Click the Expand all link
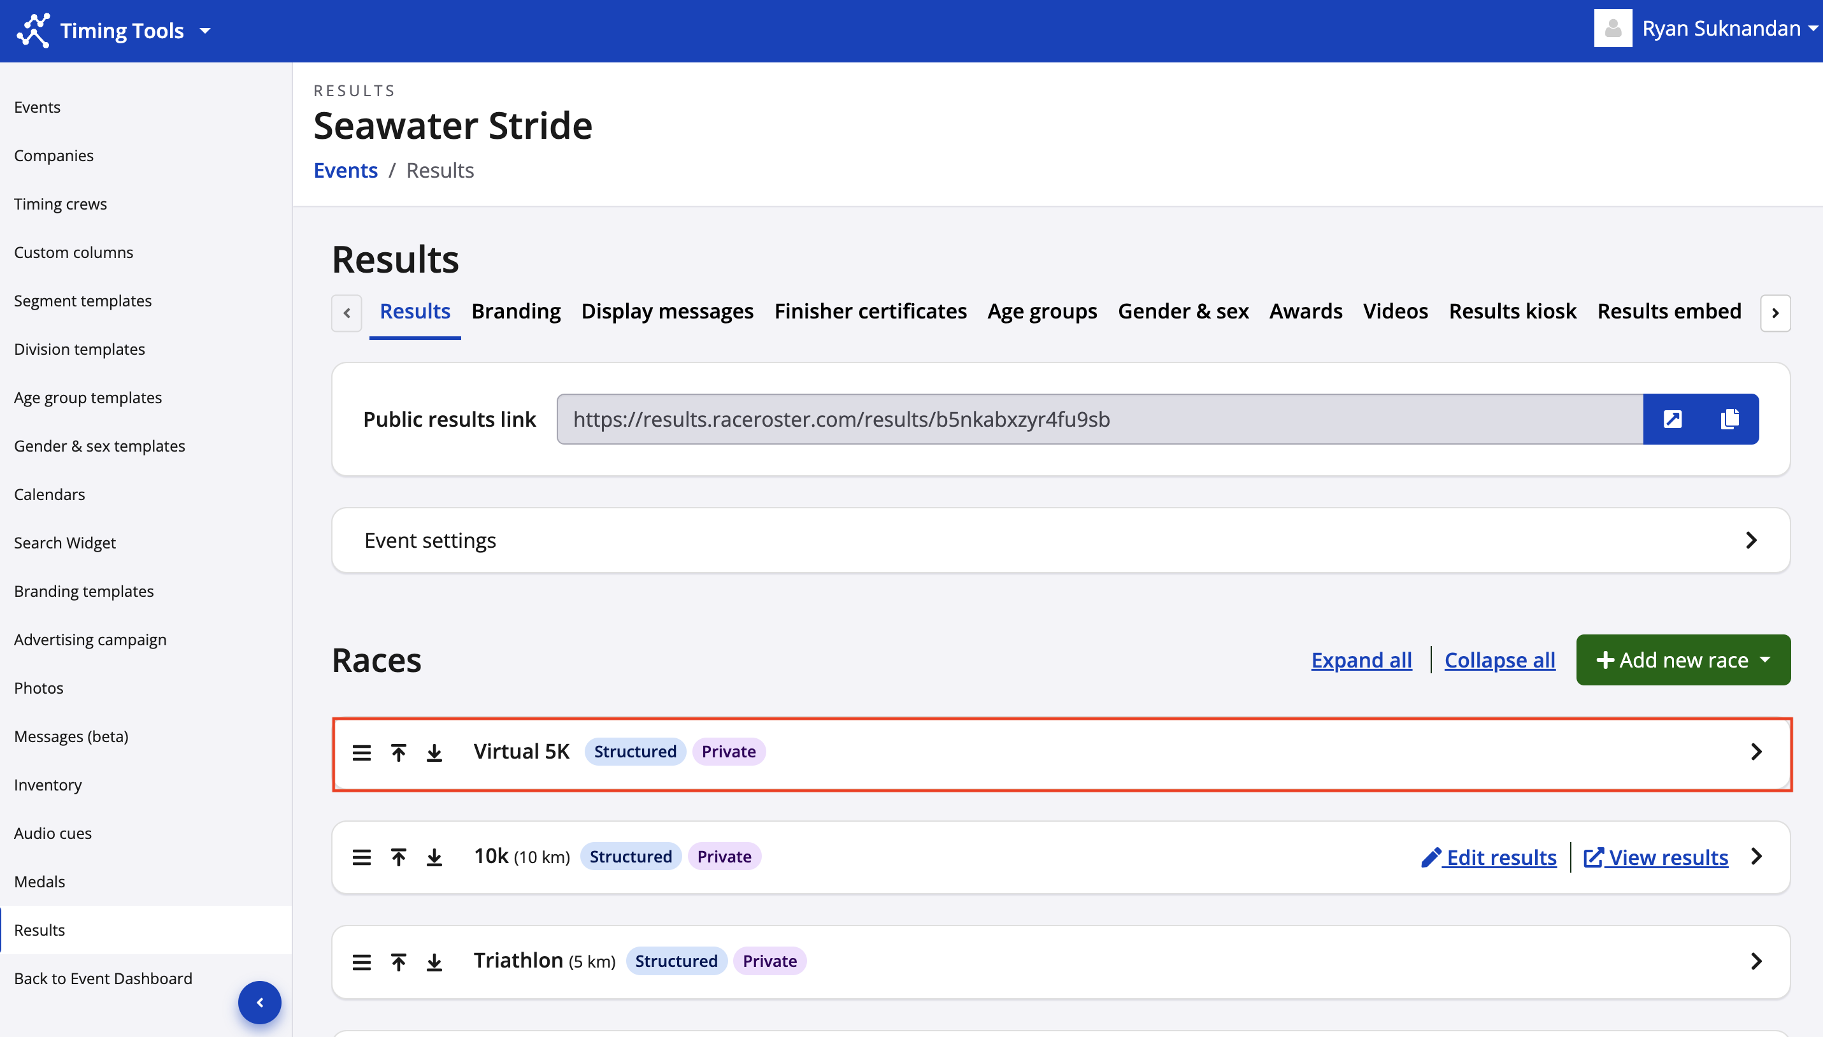Viewport: 1823px width, 1037px height. (1361, 661)
